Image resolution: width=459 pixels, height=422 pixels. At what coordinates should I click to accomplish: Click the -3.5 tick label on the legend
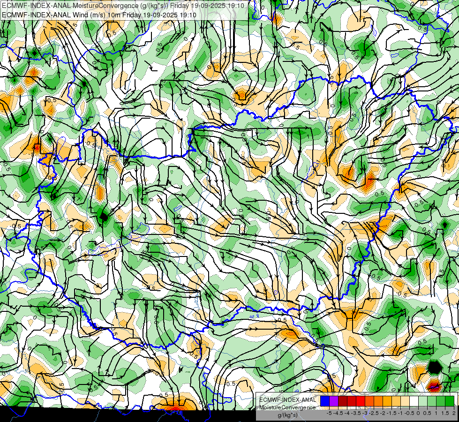356,413
